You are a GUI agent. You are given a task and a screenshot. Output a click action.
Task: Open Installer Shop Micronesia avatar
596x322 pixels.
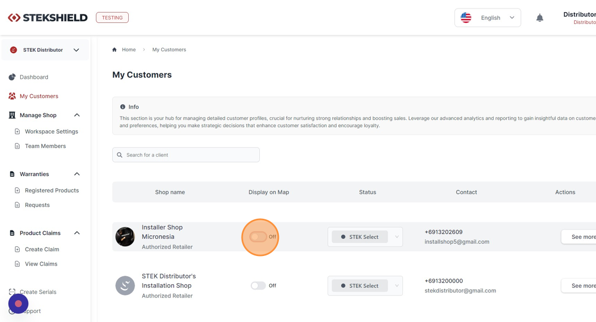coord(125,237)
